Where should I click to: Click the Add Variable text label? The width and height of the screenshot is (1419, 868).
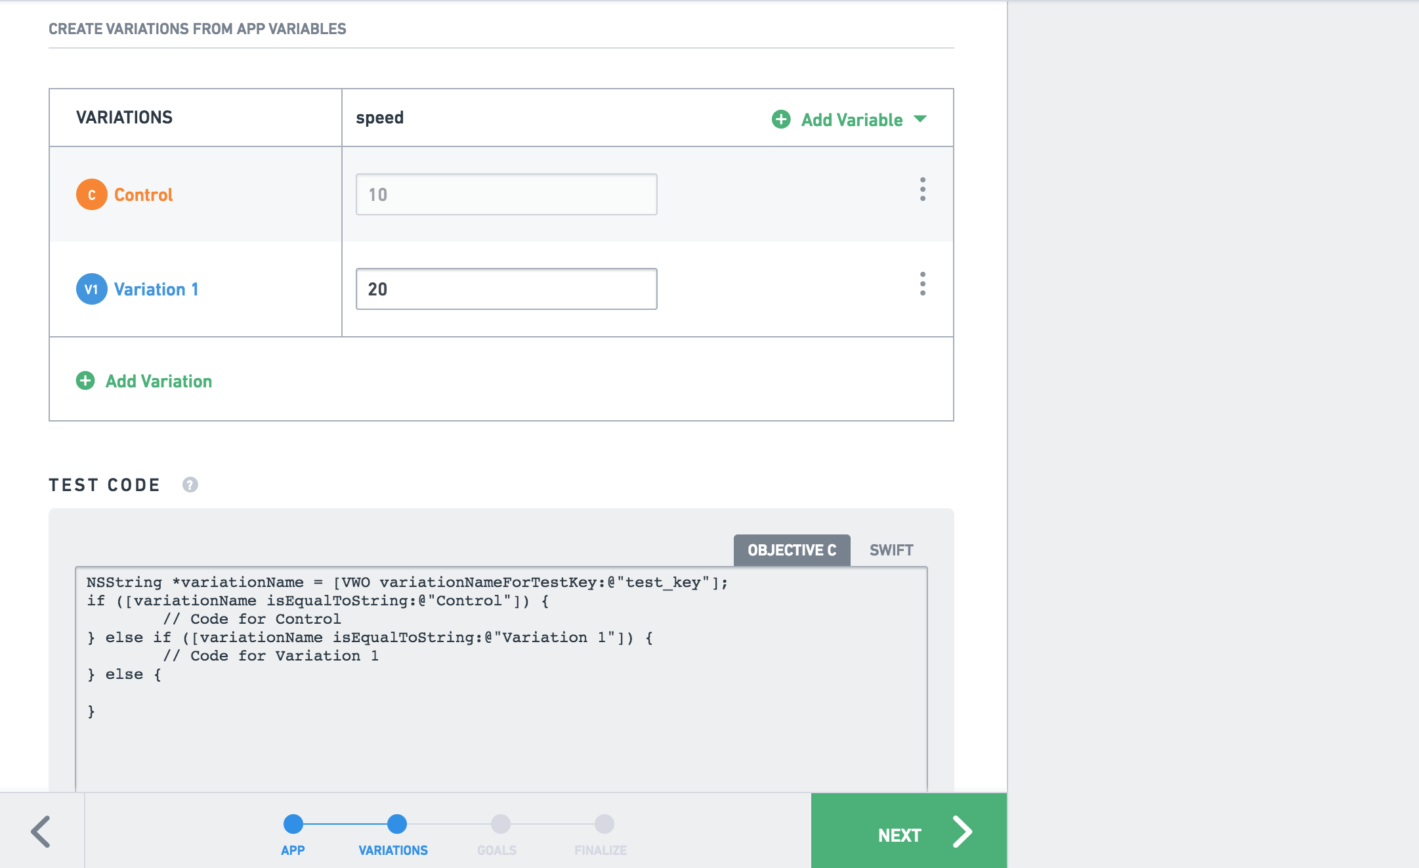[x=851, y=119]
